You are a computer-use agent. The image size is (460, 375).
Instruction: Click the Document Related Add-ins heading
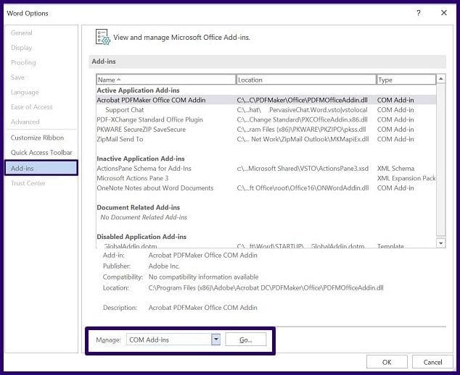tap(138, 207)
